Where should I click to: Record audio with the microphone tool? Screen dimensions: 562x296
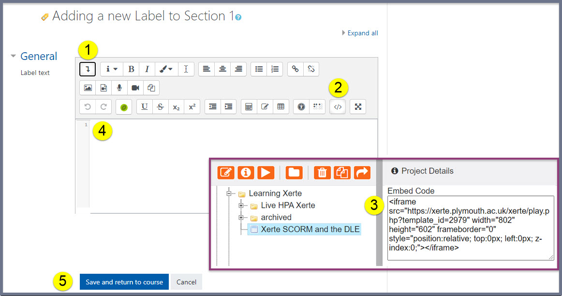(x=119, y=88)
